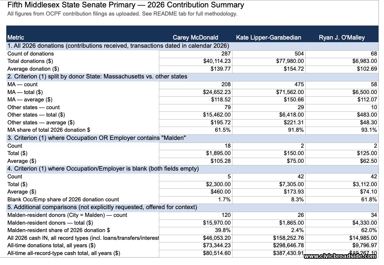Select cell $40,114.23
The width and height of the screenshot is (384, 265).
196,61
